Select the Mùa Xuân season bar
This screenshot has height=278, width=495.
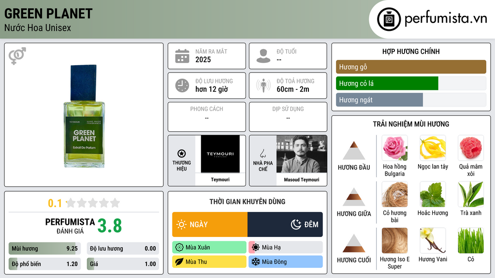(x=209, y=248)
